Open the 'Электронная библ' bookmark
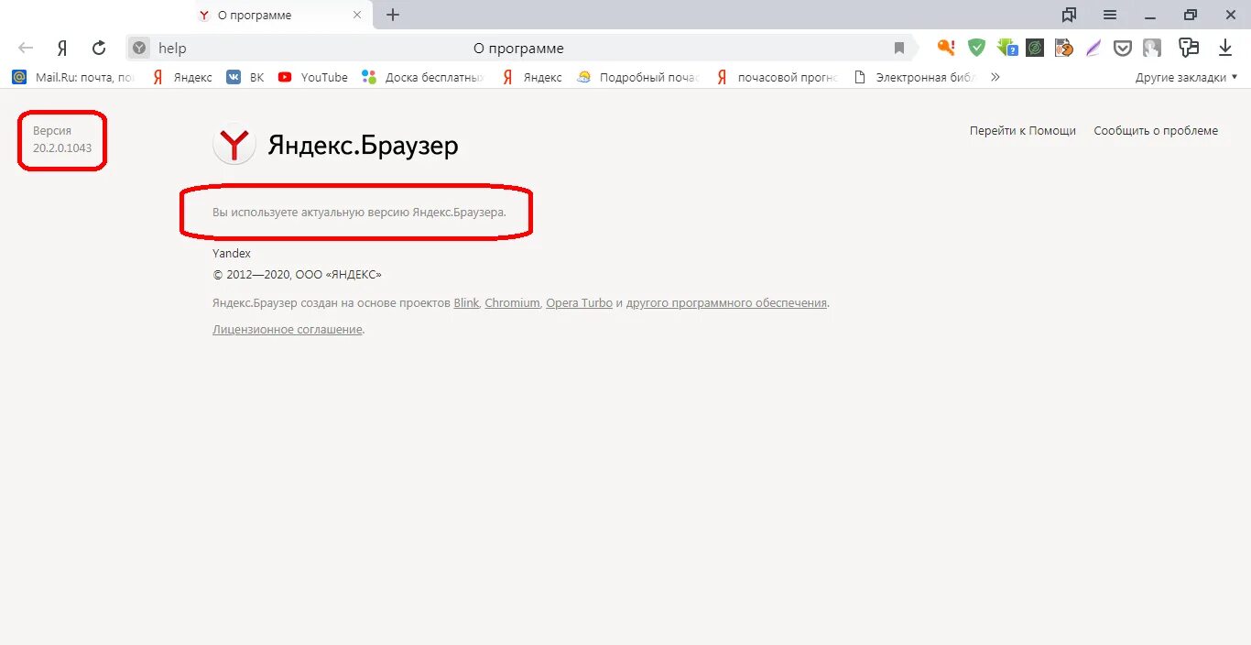This screenshot has width=1251, height=645. coord(915,78)
